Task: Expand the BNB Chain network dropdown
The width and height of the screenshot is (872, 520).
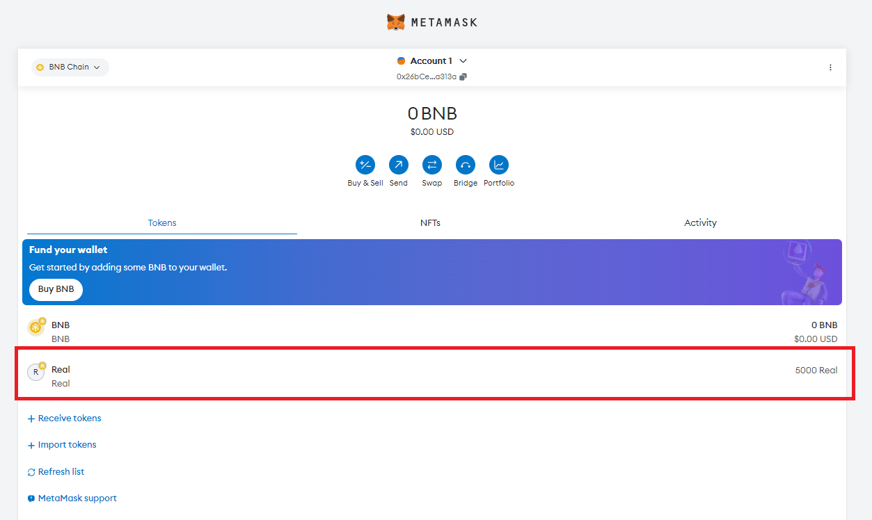Action: coord(70,67)
